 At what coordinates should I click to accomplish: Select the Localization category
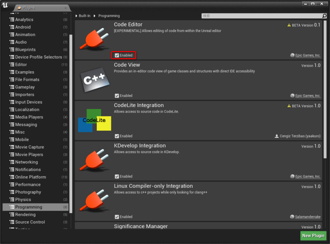point(35,109)
